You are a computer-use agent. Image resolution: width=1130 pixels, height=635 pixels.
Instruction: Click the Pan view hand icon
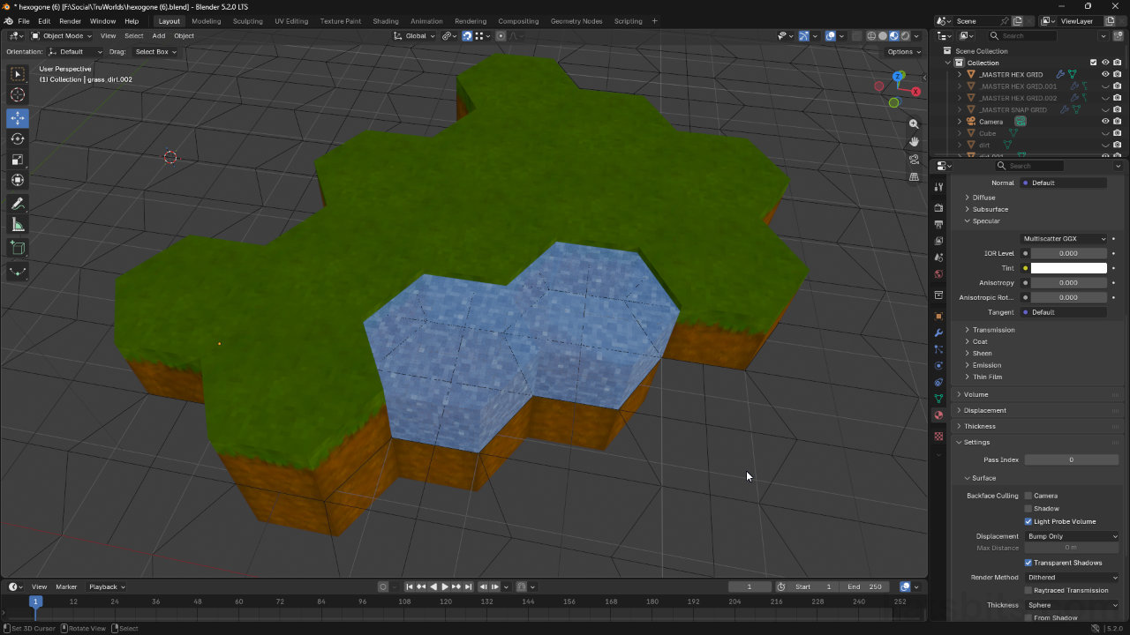pyautogui.click(x=915, y=141)
